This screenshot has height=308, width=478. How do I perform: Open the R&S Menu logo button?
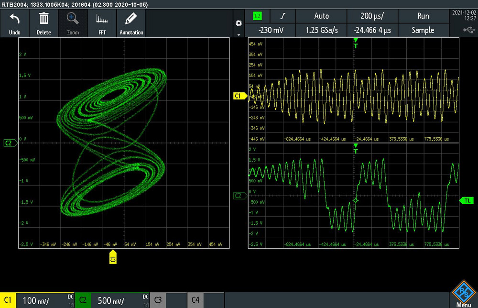[464, 294]
